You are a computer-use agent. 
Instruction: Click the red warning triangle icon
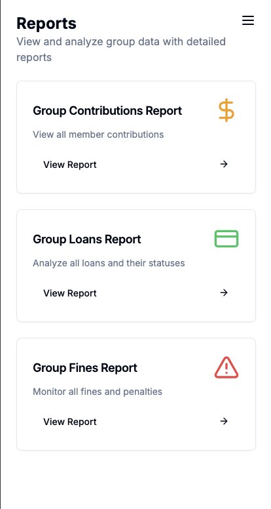pyautogui.click(x=226, y=367)
